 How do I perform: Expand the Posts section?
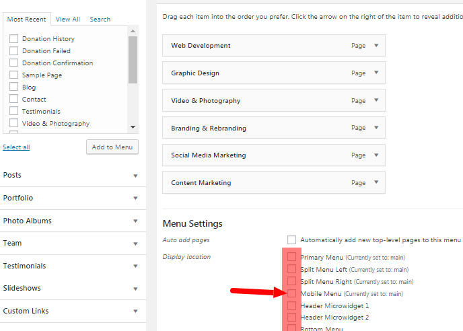tap(135, 176)
